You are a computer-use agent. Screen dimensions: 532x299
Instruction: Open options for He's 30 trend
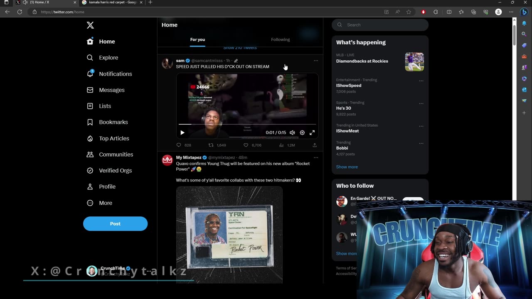tap(421, 103)
